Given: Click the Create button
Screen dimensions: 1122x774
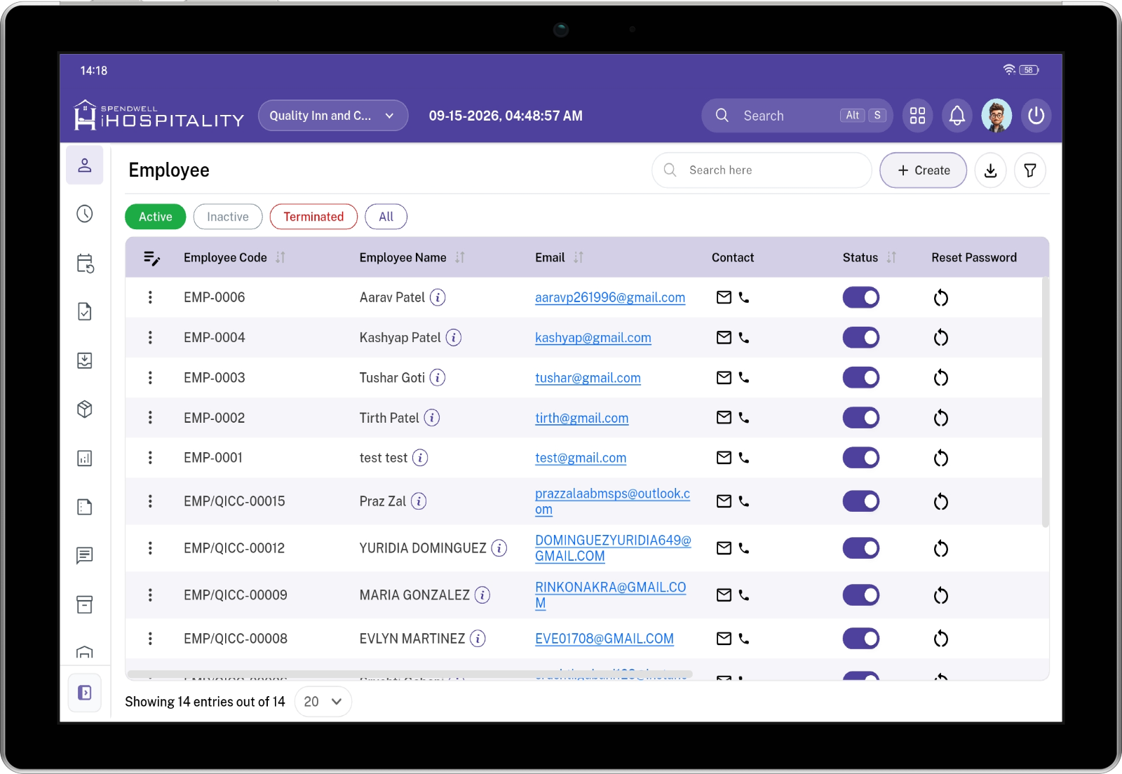Looking at the screenshot, I should coord(924,170).
